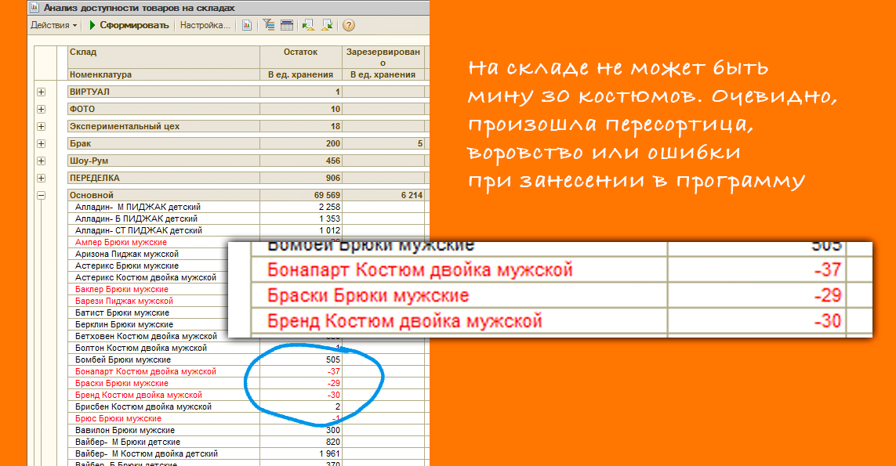The height and width of the screenshot is (466, 896).
Task: Select Брюс Брюки мужские
Action: (x=118, y=418)
